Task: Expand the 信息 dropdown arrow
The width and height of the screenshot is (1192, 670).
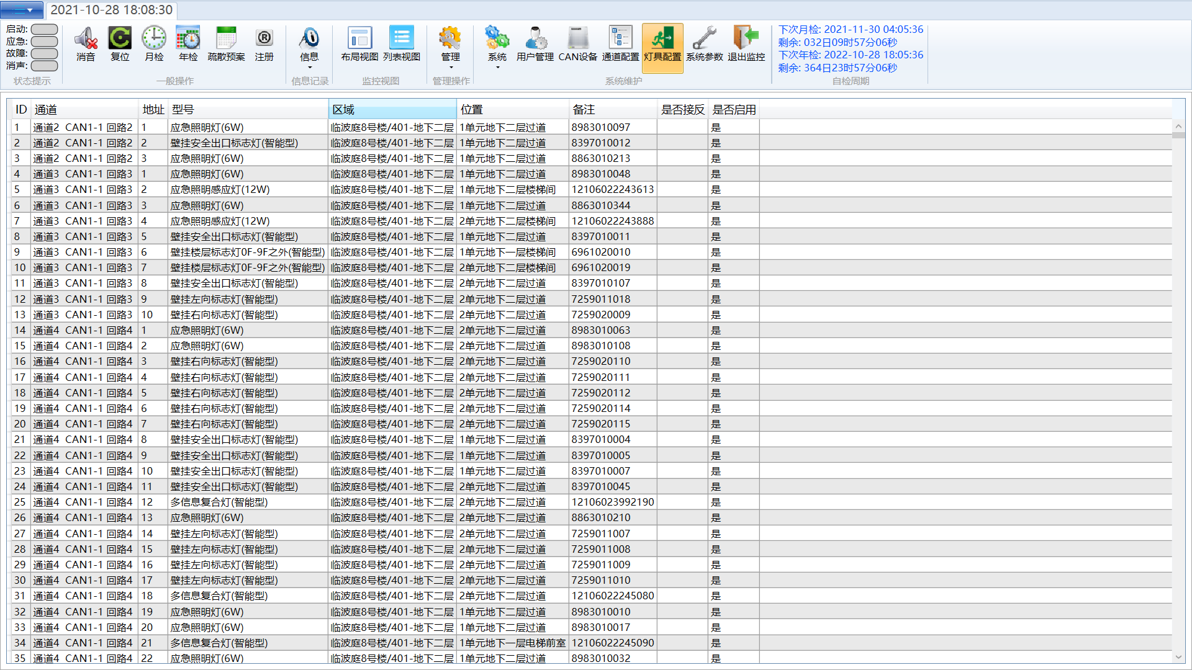Action: tap(309, 67)
